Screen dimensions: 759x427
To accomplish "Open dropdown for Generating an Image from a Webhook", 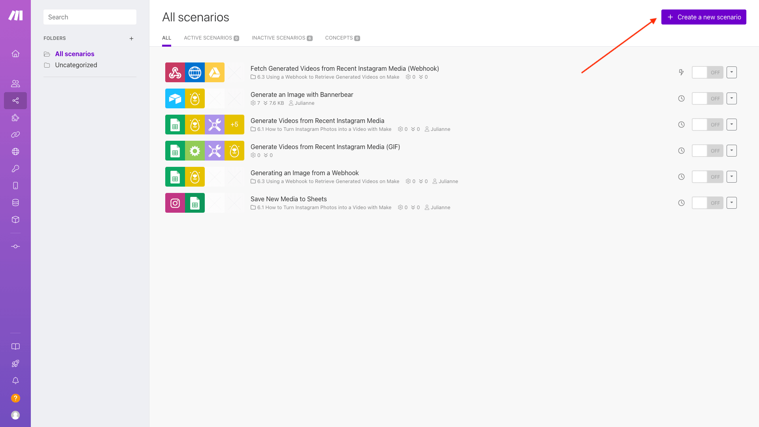I will coord(731,177).
